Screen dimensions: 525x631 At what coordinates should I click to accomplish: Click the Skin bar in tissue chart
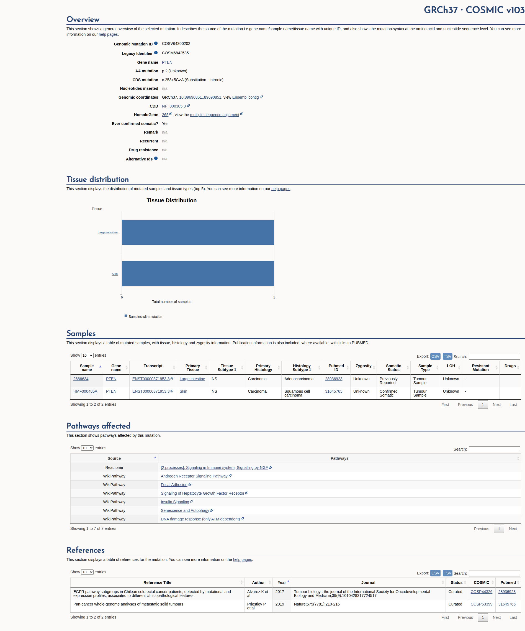click(x=198, y=274)
